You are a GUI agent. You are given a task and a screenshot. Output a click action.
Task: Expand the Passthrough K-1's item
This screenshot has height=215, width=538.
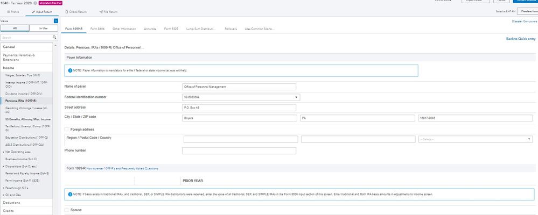point(3,188)
